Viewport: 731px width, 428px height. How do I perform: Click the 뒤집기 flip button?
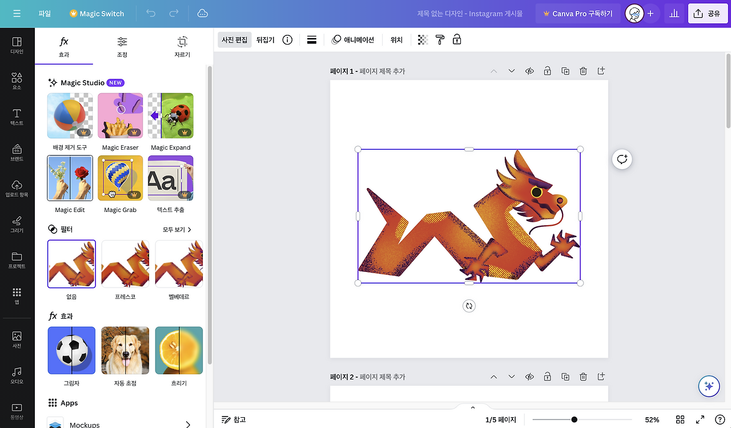266,40
